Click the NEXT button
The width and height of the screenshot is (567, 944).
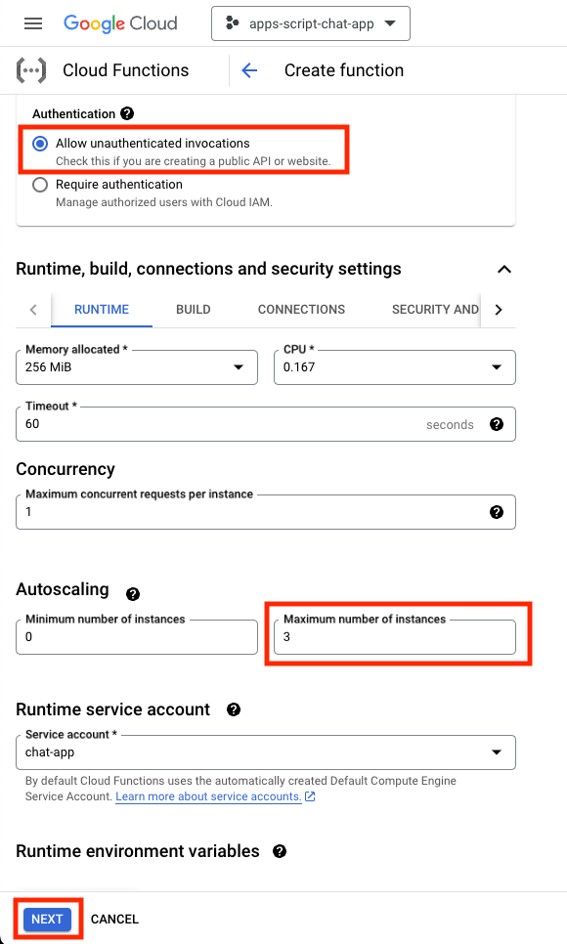point(47,919)
